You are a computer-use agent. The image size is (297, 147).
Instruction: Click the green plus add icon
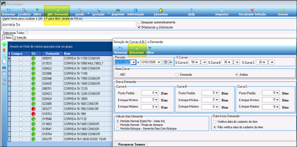4,45
